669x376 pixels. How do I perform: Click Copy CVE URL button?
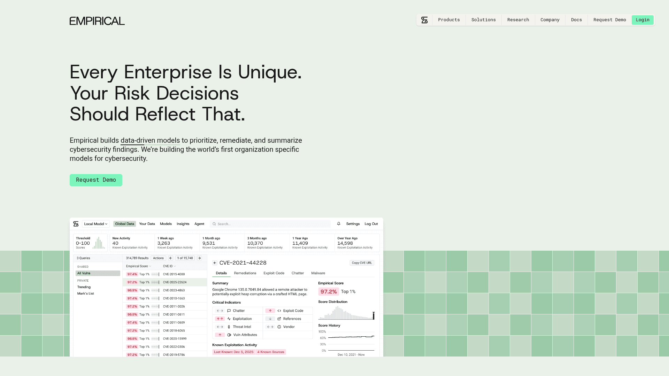(362, 263)
